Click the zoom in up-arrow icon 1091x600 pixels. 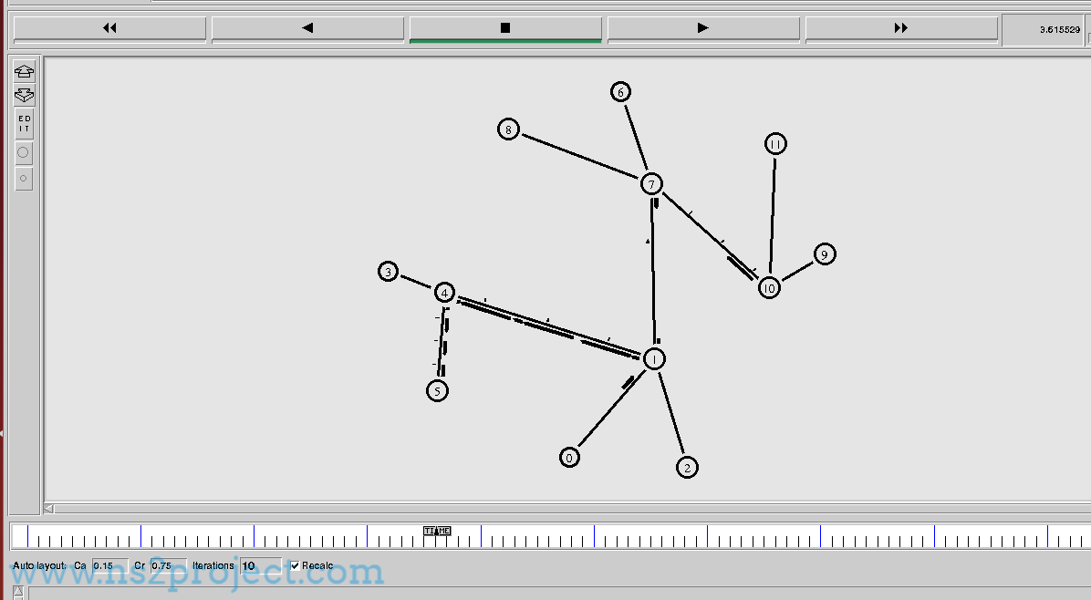pos(25,72)
